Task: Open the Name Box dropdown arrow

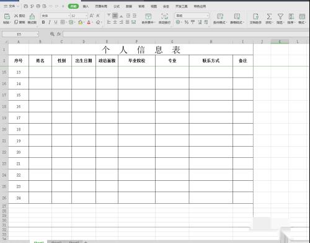Action: [x=37, y=34]
